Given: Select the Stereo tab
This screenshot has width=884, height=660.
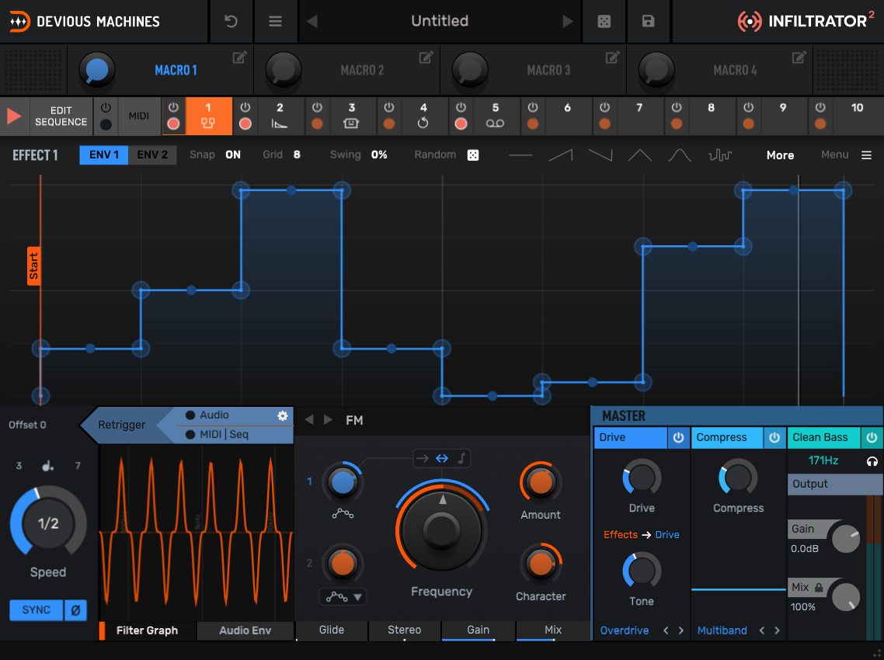Looking at the screenshot, I should coord(404,630).
